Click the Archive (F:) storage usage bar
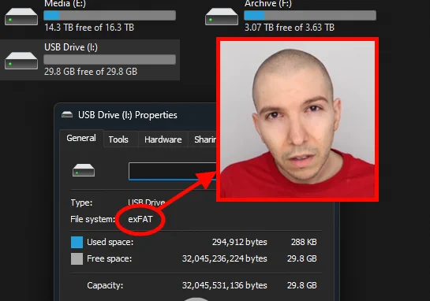Screen dimensions: 430x301 310,15
